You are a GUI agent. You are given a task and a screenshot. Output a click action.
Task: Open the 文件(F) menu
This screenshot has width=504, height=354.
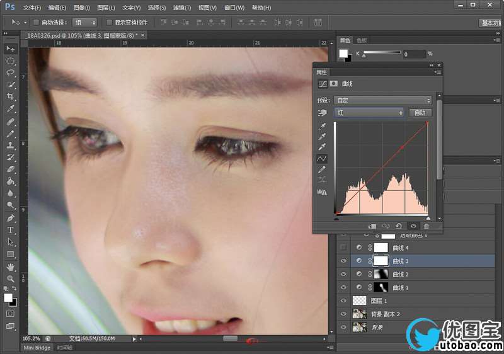pos(32,8)
